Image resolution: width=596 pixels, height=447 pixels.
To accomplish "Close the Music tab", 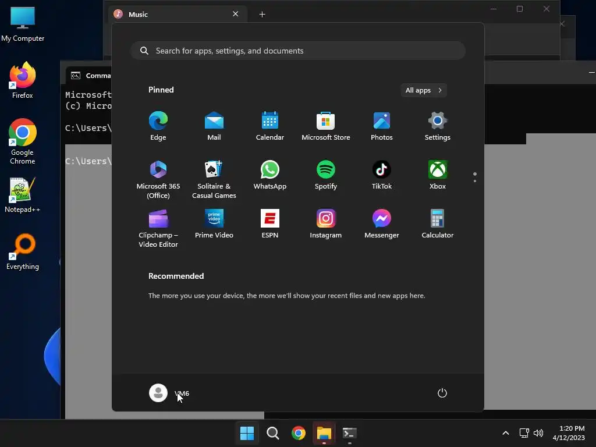I will pyautogui.click(x=236, y=14).
